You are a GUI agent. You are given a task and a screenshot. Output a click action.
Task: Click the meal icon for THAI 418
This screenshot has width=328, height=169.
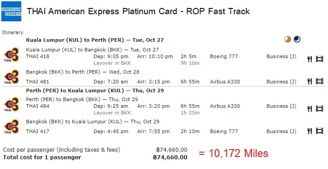310,59
